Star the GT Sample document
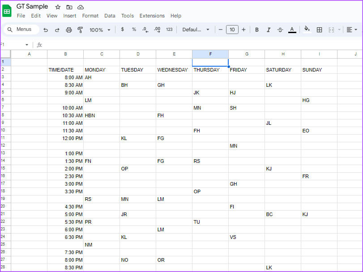The image size is (363, 272). [x=58, y=7]
